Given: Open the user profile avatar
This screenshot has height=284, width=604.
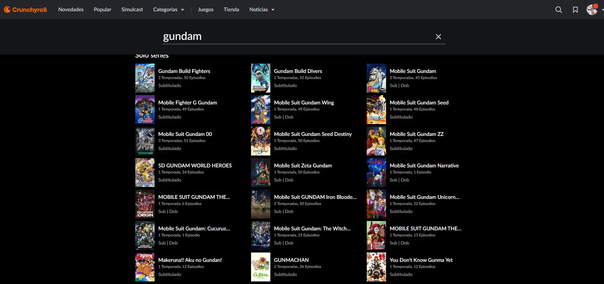Looking at the screenshot, I should [x=592, y=10].
